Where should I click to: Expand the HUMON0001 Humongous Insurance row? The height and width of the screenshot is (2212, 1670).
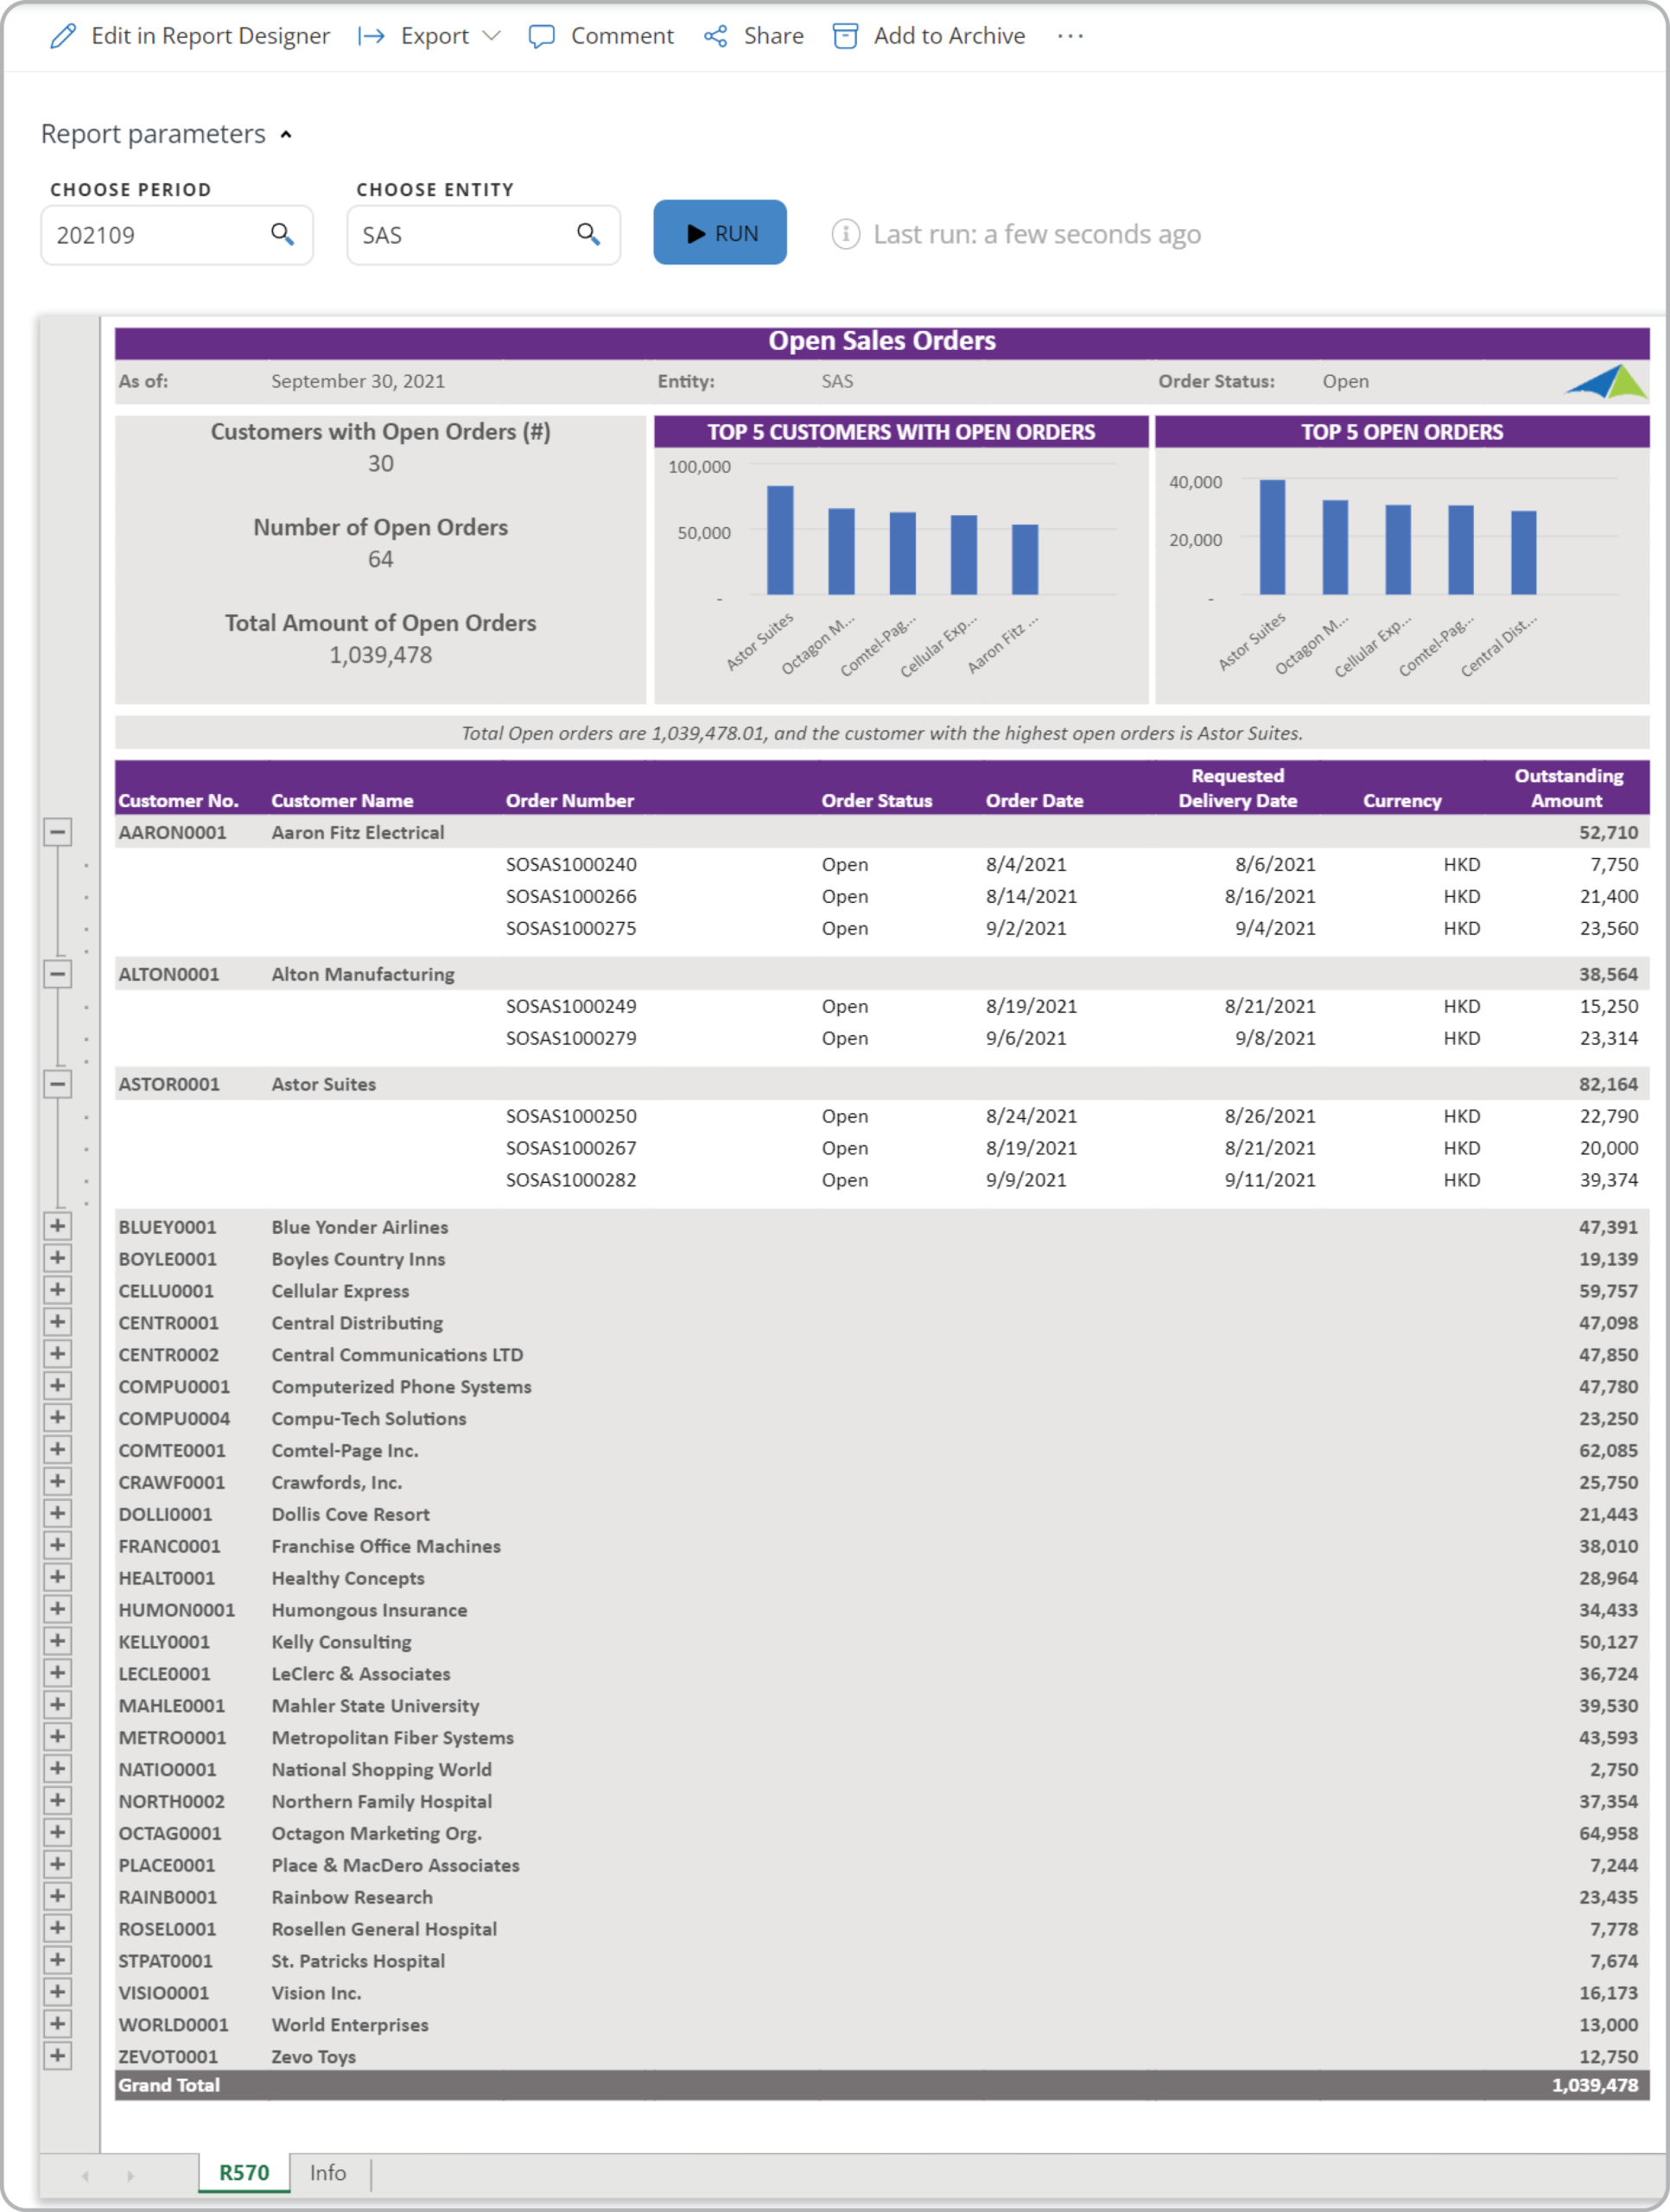click(58, 1609)
